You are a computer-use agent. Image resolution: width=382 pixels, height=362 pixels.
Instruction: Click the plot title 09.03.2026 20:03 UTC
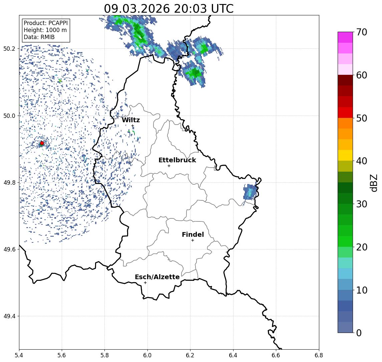tap(169, 9)
